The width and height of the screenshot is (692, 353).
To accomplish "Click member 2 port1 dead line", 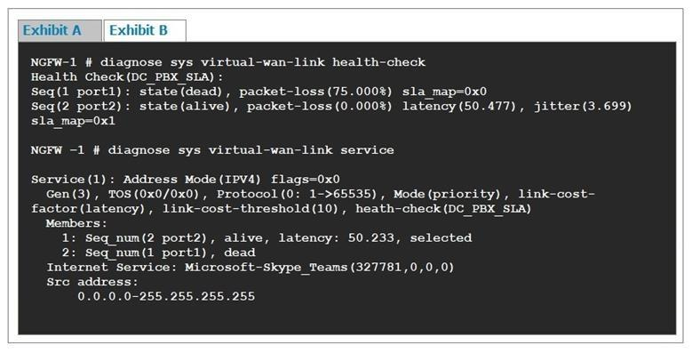I will [158, 253].
